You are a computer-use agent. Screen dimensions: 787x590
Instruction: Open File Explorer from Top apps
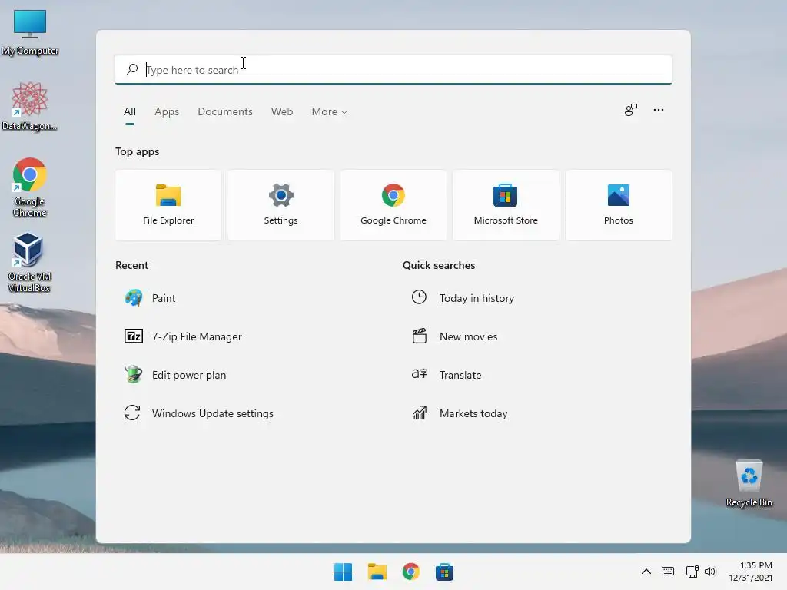click(x=168, y=205)
